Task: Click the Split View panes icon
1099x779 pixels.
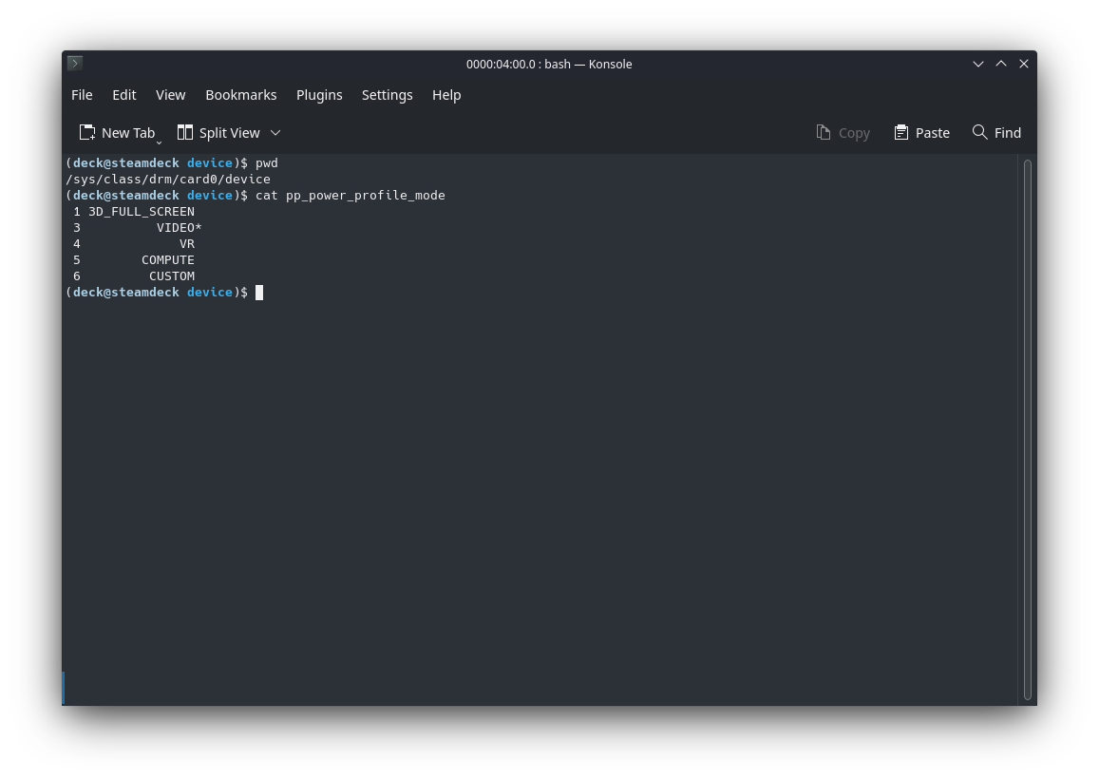Action: point(185,132)
